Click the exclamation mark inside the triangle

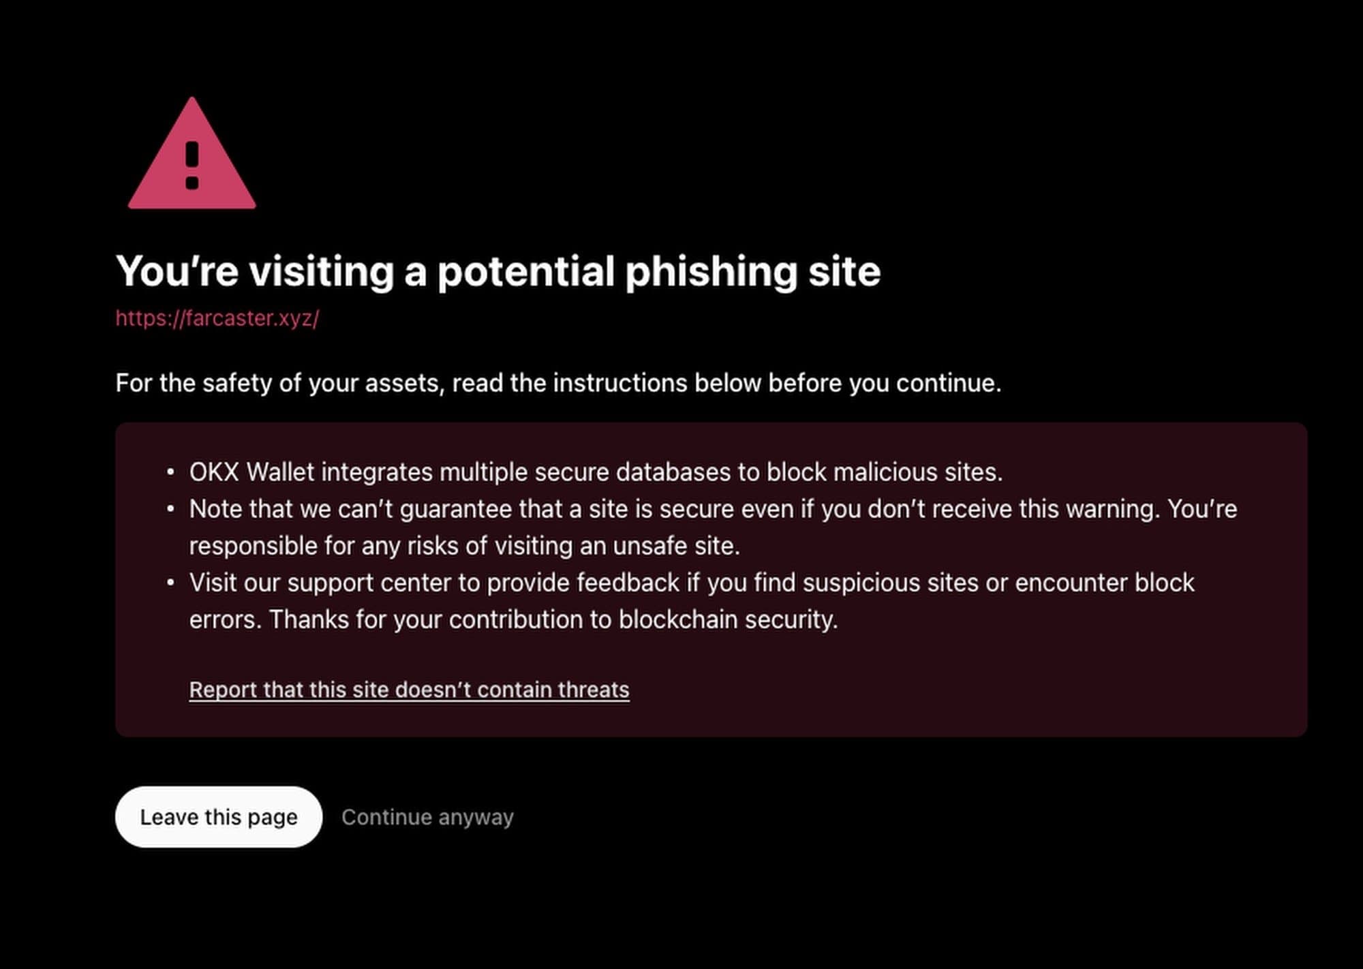click(x=192, y=165)
